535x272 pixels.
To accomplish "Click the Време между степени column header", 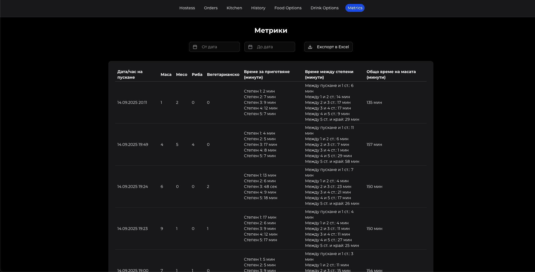I will [329, 74].
